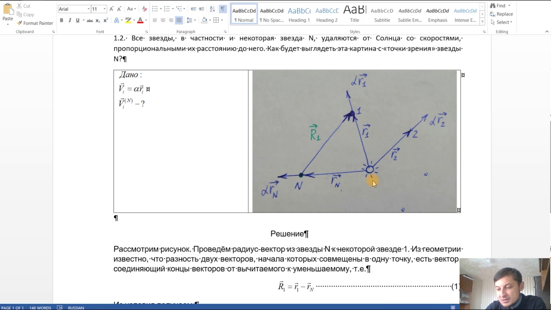
Task: Apply subscript formatting
Action: 98,20
